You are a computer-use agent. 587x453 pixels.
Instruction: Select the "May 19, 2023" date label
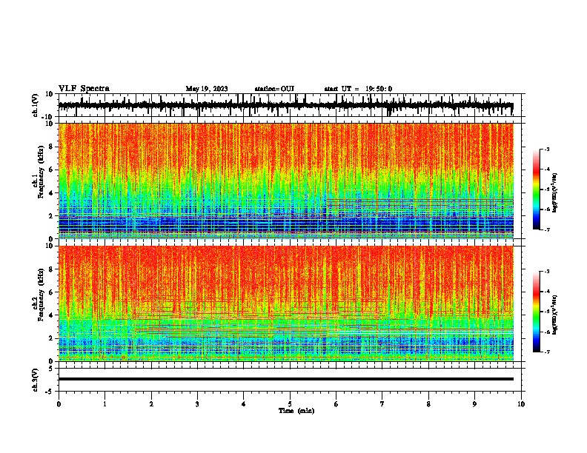click(207, 89)
